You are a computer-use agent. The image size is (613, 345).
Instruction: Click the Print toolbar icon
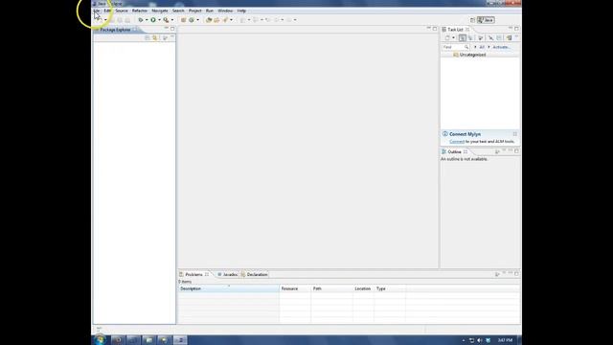tap(127, 20)
